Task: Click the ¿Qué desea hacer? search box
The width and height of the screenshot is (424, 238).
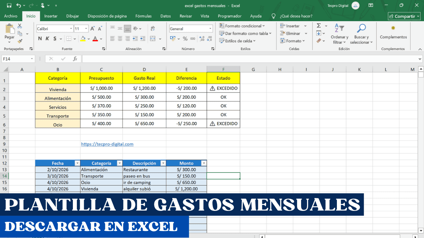Action: click(x=296, y=16)
